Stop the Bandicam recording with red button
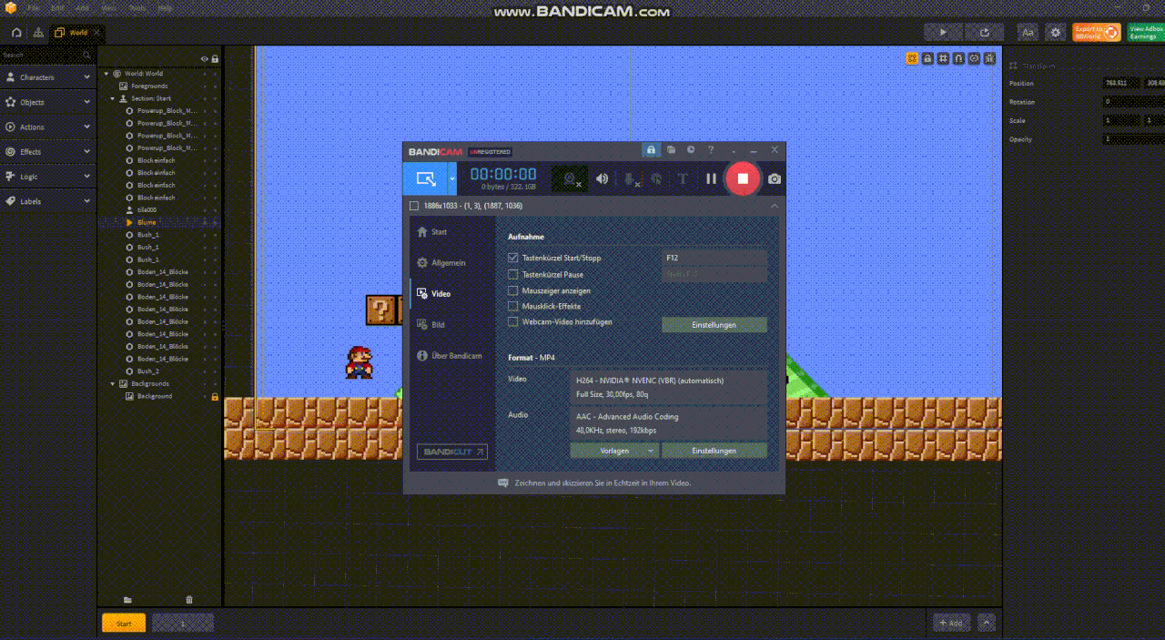 743,178
